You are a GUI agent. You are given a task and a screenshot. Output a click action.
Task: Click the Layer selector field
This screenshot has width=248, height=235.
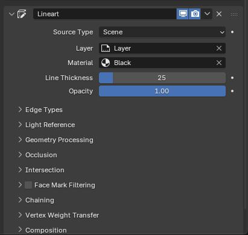tap(162, 48)
